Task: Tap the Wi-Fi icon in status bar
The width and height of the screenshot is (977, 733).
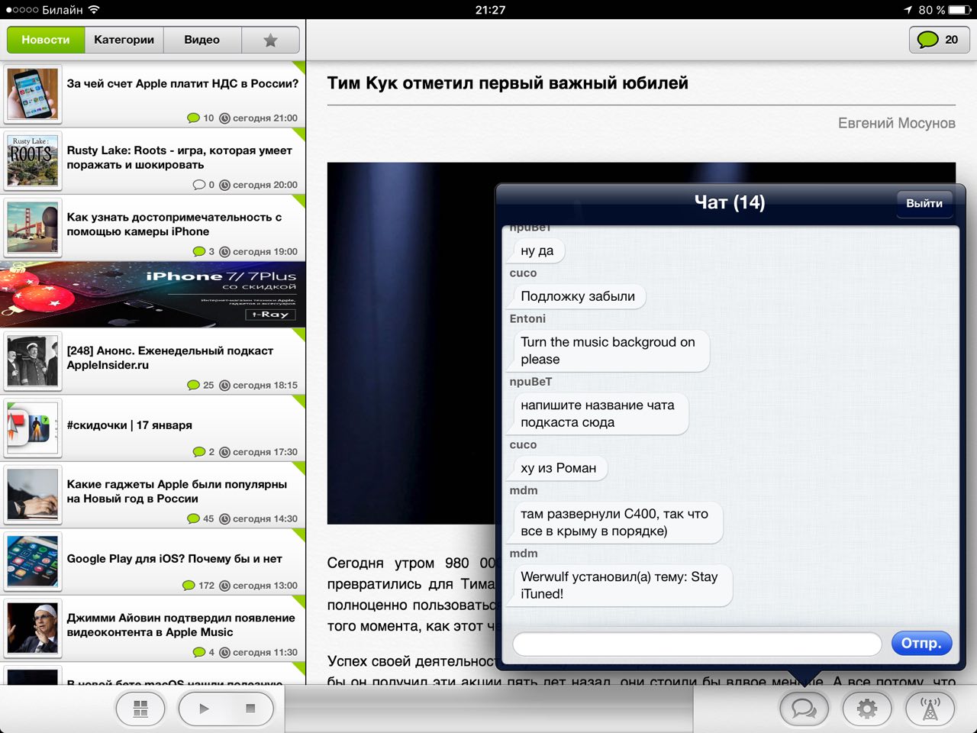Action: (x=94, y=10)
